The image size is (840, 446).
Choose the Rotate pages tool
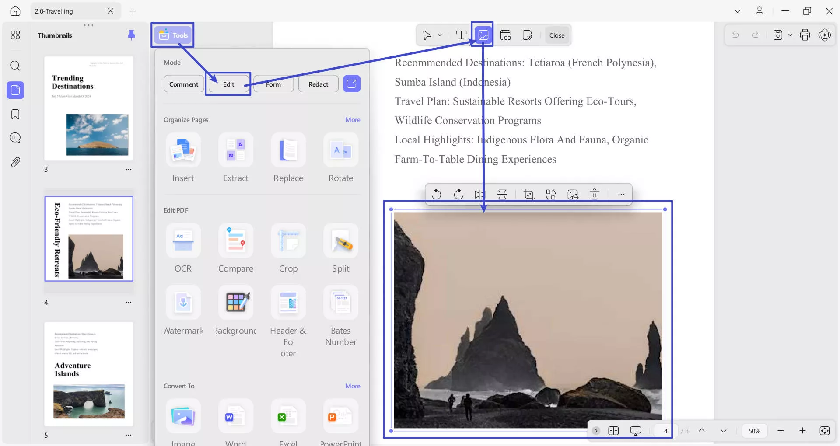tap(341, 158)
